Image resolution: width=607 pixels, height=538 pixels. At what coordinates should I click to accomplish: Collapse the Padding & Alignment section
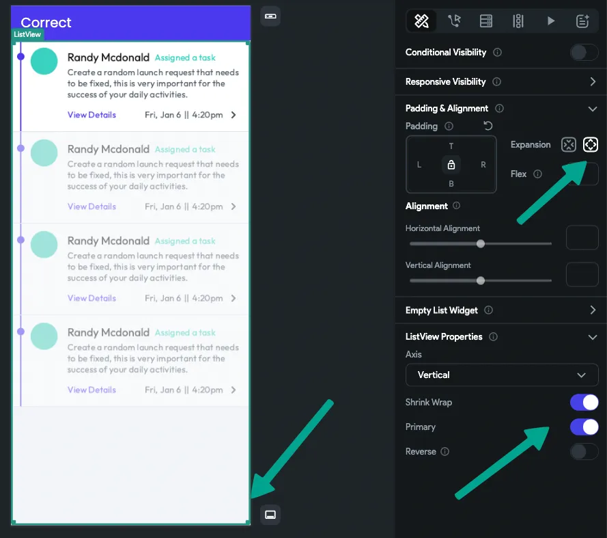click(x=593, y=109)
